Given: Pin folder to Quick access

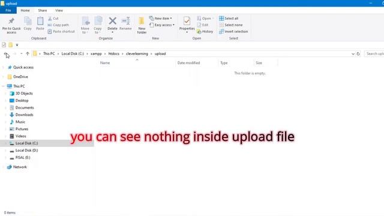Looking at the screenshot, I should (11, 25).
